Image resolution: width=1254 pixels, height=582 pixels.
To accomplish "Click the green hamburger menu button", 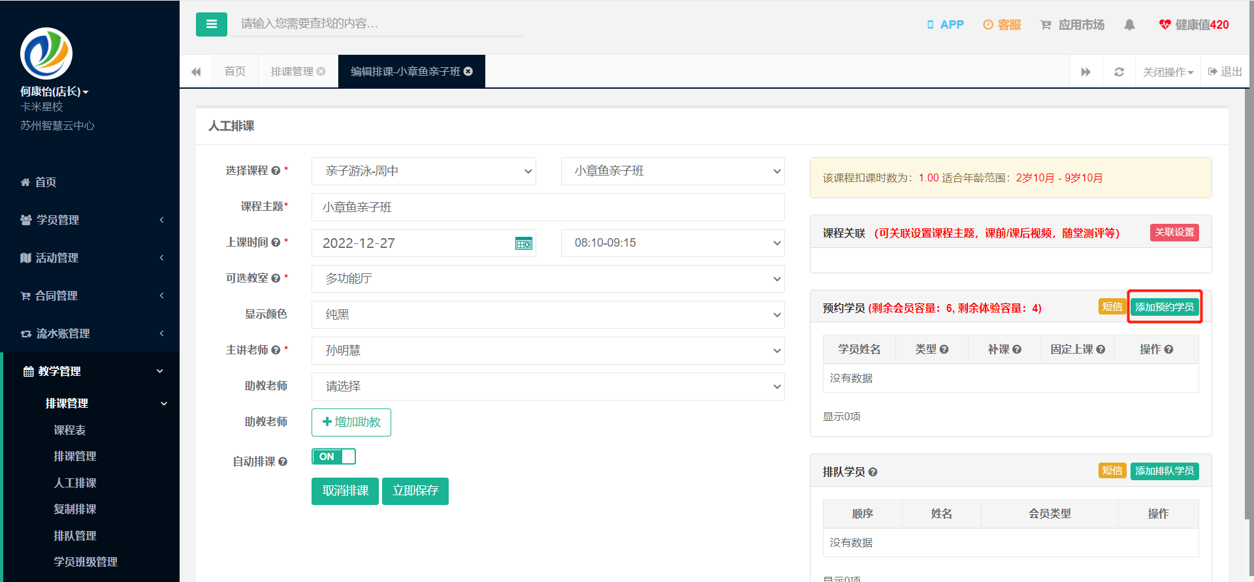I will (211, 24).
